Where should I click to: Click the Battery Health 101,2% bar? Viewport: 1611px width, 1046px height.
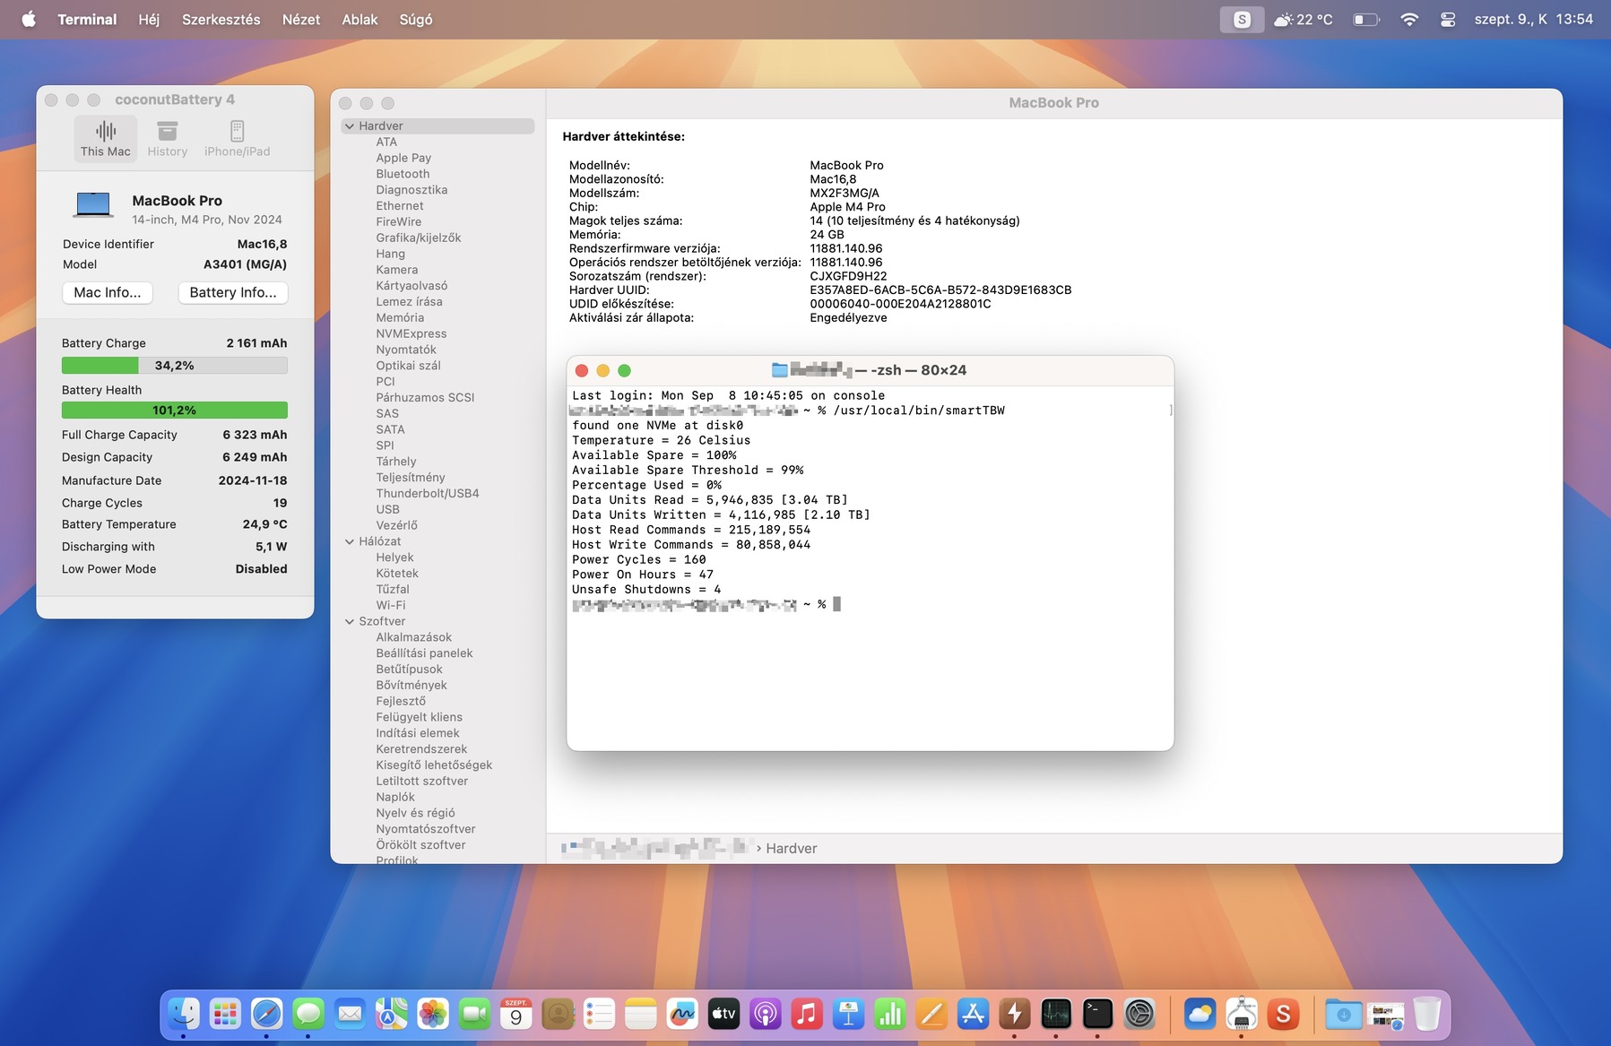[175, 411]
